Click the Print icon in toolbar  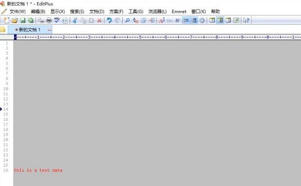pyautogui.click(x=49, y=20)
